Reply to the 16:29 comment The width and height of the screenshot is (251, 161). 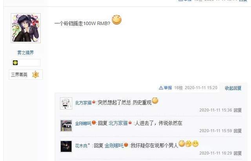pyautogui.click(x=238, y=153)
